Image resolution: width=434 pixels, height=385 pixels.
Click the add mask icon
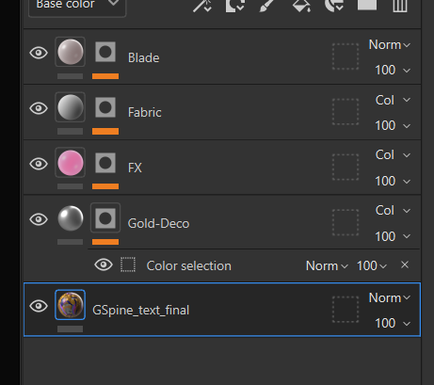pyautogui.click(x=235, y=5)
